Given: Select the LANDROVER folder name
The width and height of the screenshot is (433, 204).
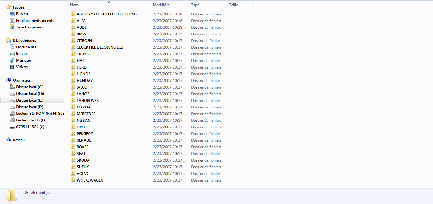Looking at the screenshot, I should tap(88, 100).
